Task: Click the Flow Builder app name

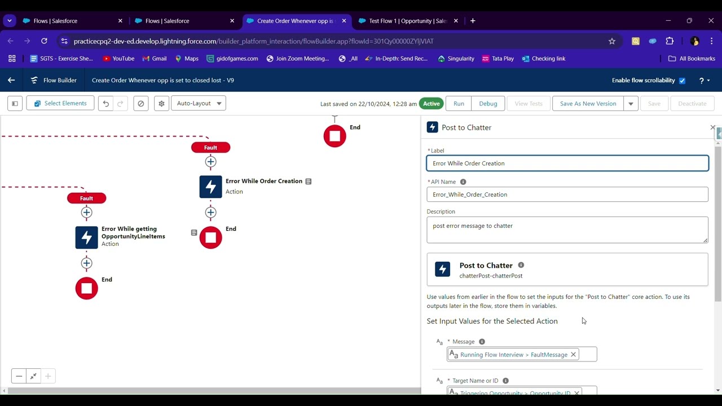Action: [x=60, y=80]
